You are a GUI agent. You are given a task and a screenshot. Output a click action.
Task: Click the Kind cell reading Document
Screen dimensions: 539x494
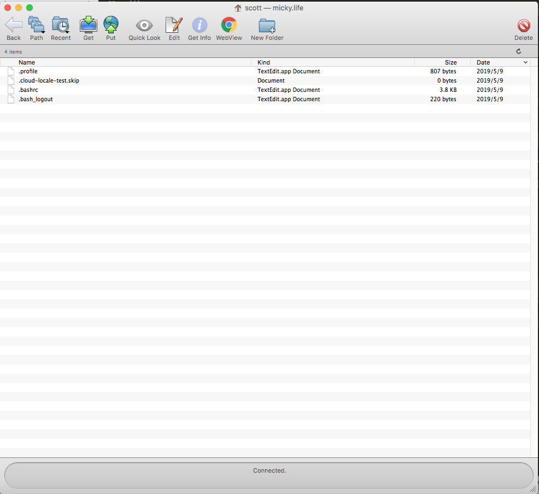point(271,80)
